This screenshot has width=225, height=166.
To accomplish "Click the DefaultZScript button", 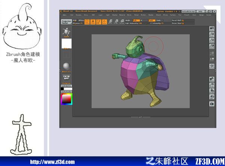I will [x=189, y=11].
